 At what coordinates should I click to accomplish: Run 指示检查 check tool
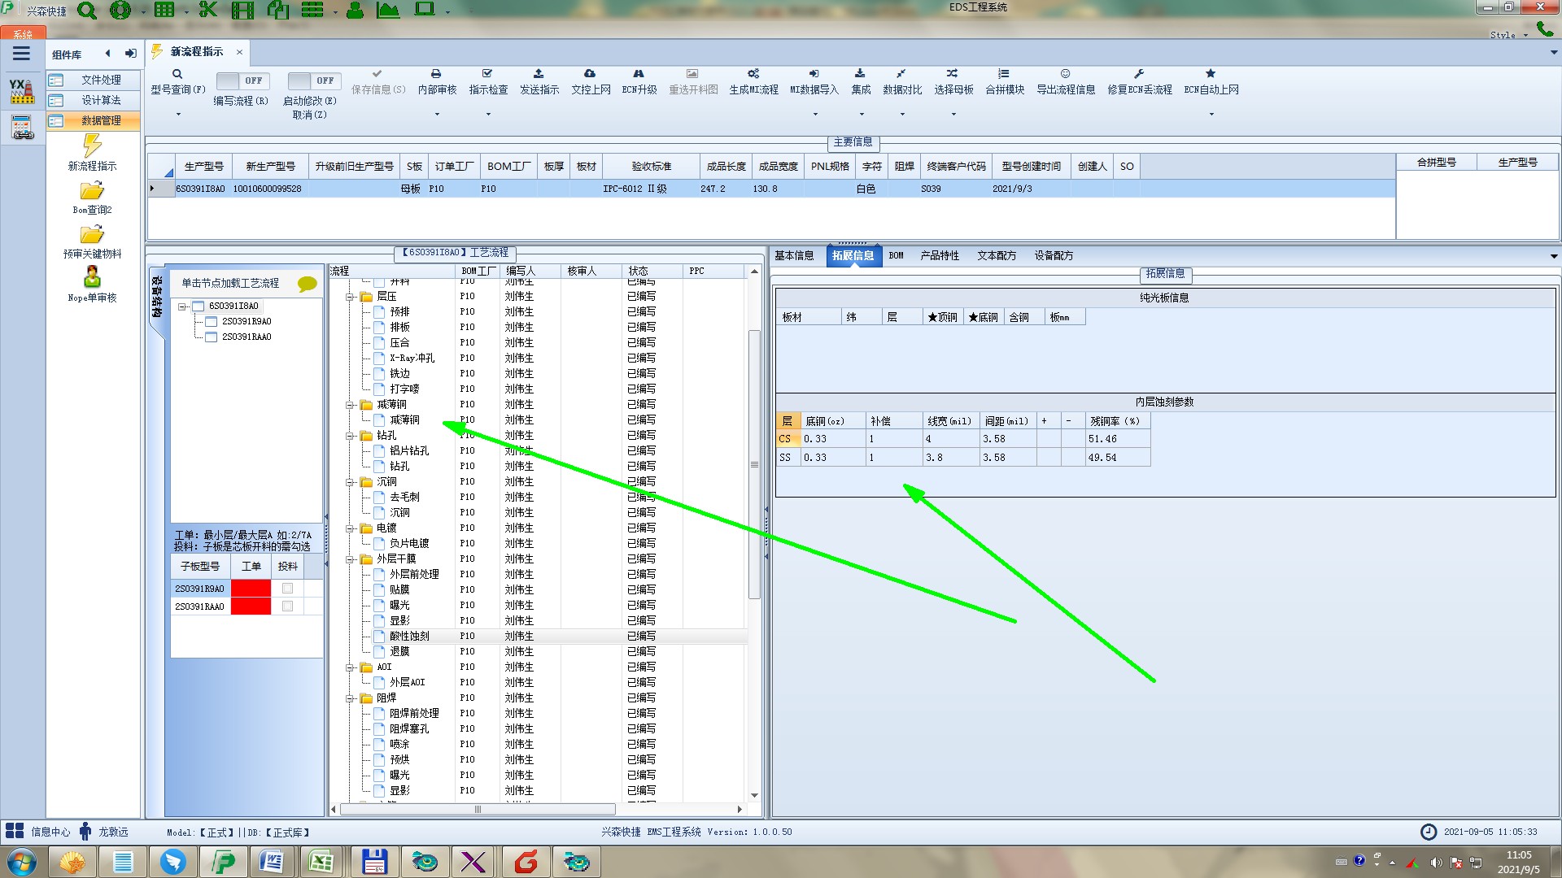tap(487, 81)
